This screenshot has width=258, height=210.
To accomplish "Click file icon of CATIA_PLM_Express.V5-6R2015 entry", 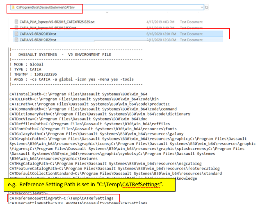I will pos(16,22).
